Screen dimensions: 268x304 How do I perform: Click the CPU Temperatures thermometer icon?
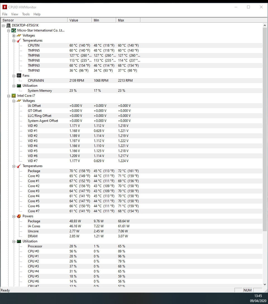(19, 166)
